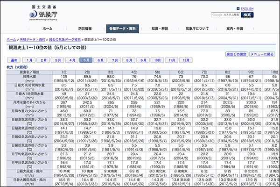Follow the ホーム breadcrumb link

click(11, 40)
